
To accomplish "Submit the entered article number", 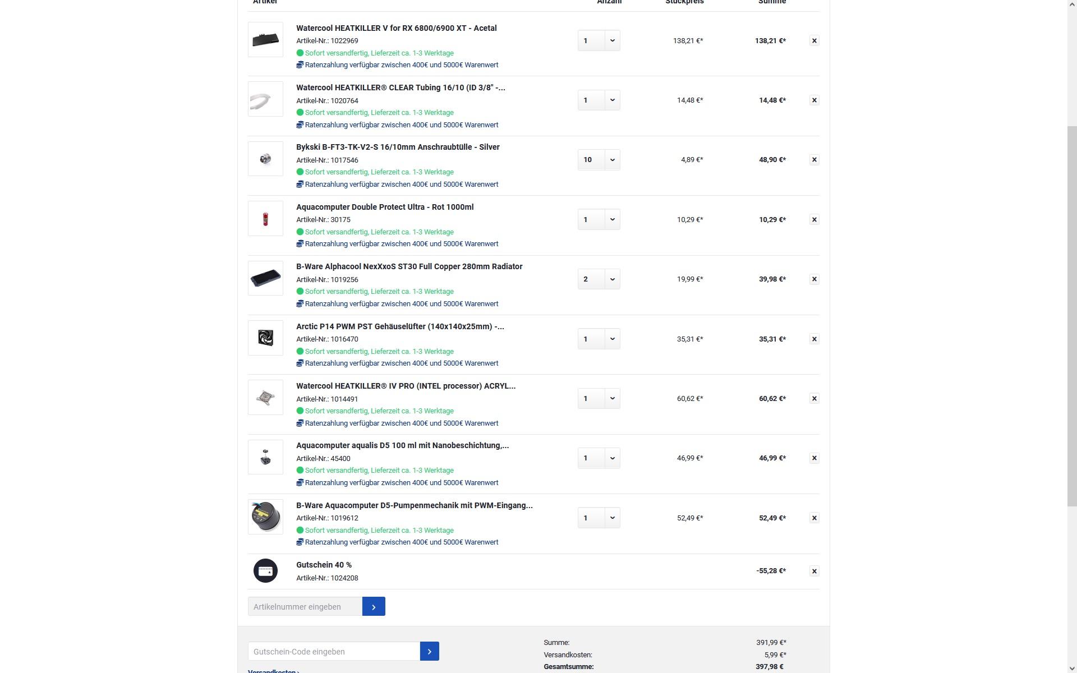I will [374, 607].
